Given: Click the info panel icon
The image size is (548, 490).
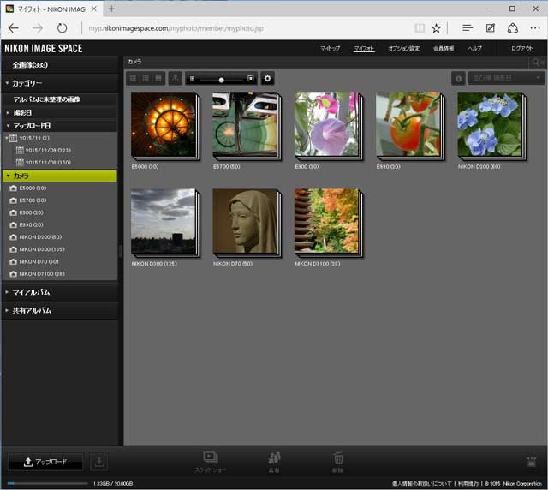Looking at the screenshot, I should click(x=458, y=79).
